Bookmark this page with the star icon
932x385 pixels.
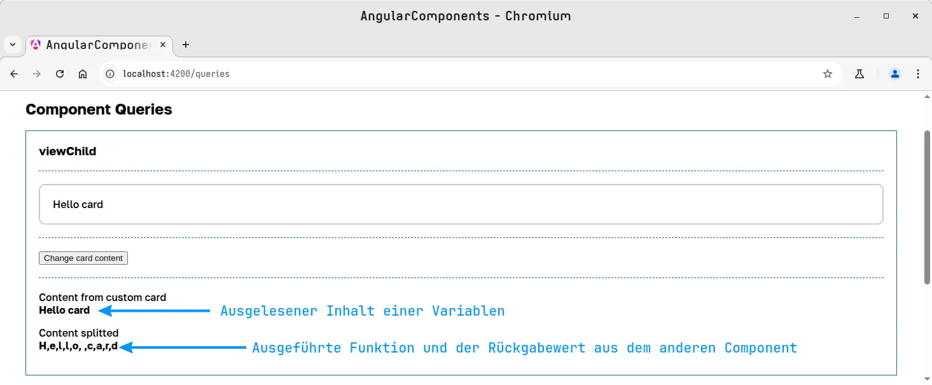(828, 74)
